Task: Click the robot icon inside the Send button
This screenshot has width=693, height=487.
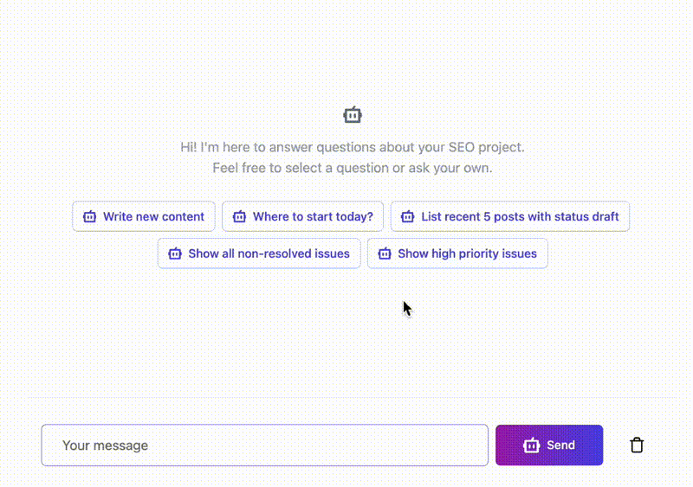Action: (532, 445)
